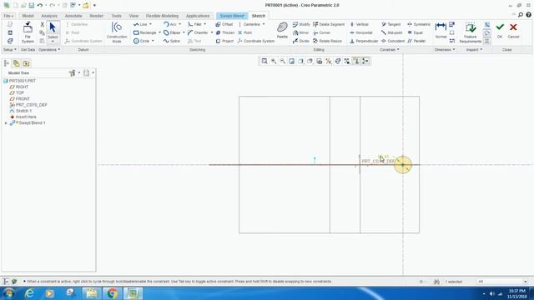Screen dimensions: 534x300
Task: Open the File menu
Action: (8, 16)
